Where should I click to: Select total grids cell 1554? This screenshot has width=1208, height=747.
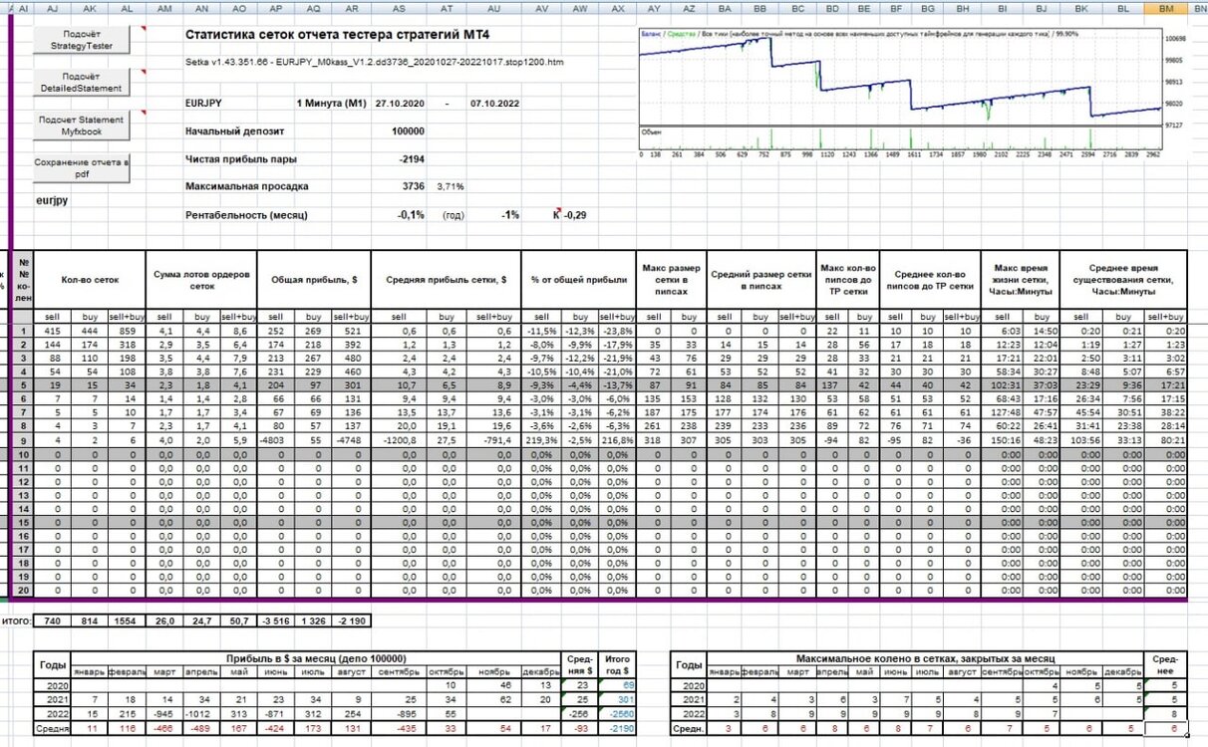(127, 621)
